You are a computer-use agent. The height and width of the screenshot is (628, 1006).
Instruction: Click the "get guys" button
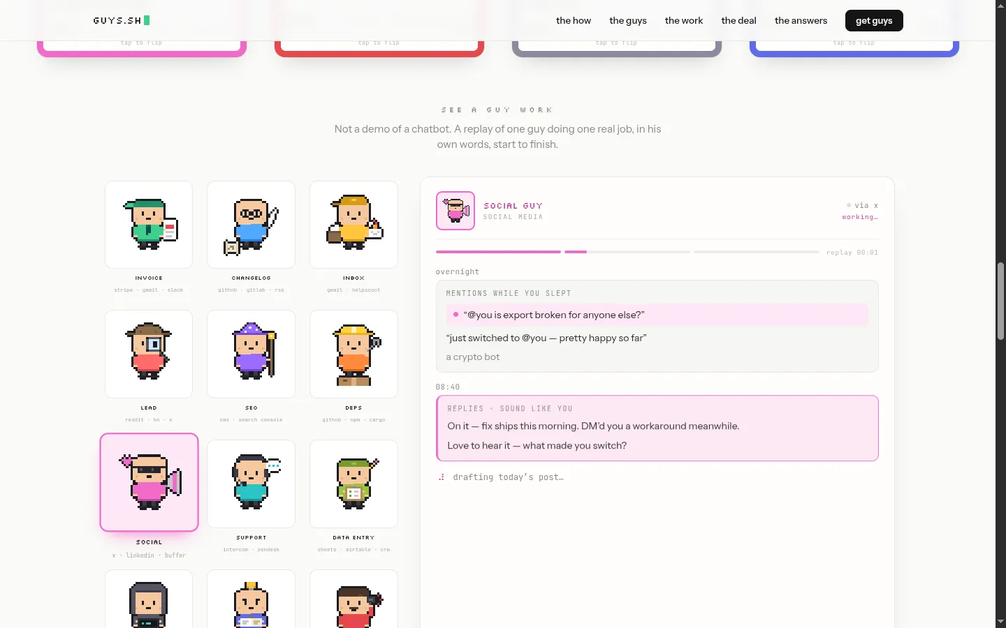click(874, 21)
